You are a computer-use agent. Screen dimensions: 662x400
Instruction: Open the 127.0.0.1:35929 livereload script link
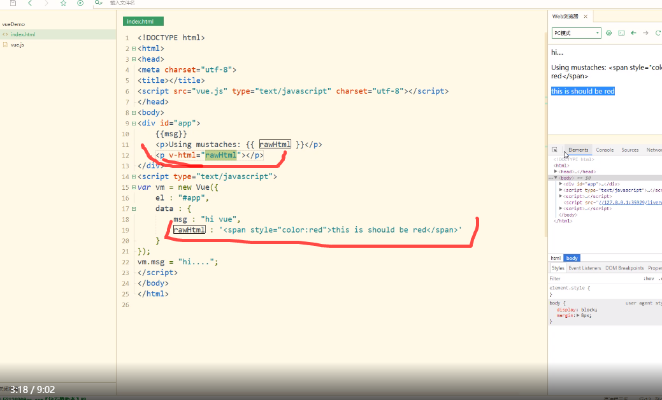point(631,203)
